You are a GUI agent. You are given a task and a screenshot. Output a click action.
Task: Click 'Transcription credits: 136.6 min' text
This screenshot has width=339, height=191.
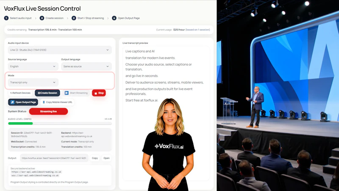pyautogui.click(x=28, y=147)
